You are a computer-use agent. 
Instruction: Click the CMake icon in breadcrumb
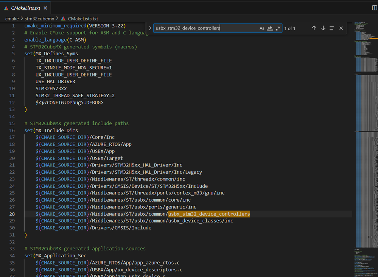(63, 19)
